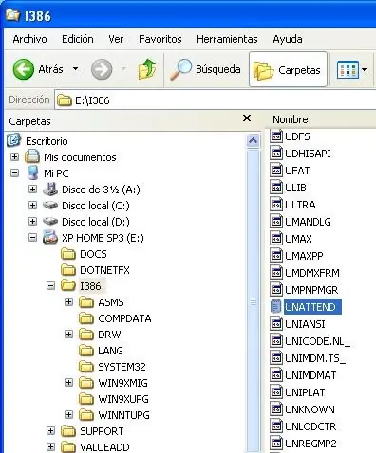This screenshot has width=376, height=453.
Task: Open the Views dropdown arrow
Action: click(365, 69)
